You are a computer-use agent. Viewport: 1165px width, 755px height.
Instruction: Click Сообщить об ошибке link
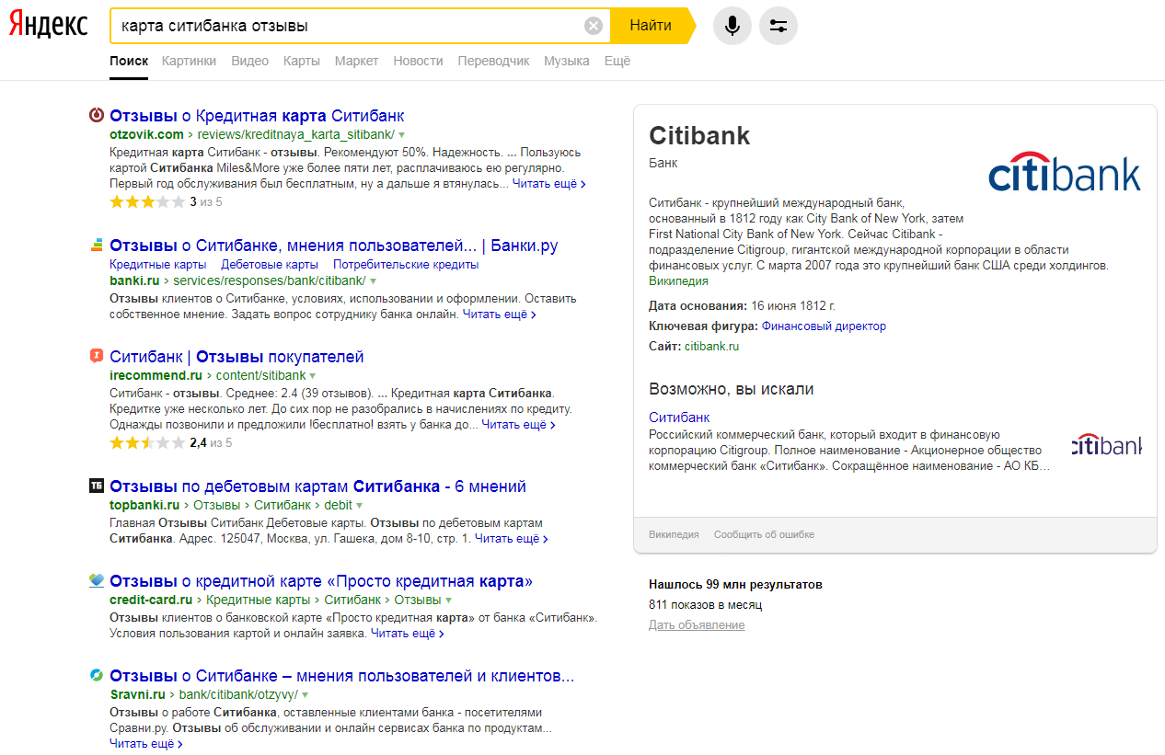(x=764, y=534)
